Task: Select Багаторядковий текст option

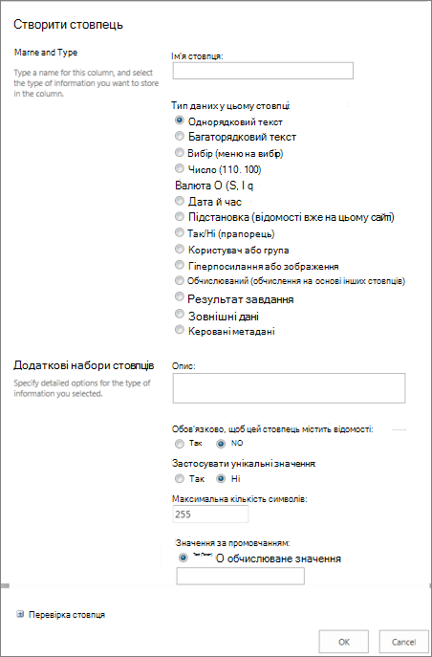Action: pyautogui.click(x=180, y=136)
